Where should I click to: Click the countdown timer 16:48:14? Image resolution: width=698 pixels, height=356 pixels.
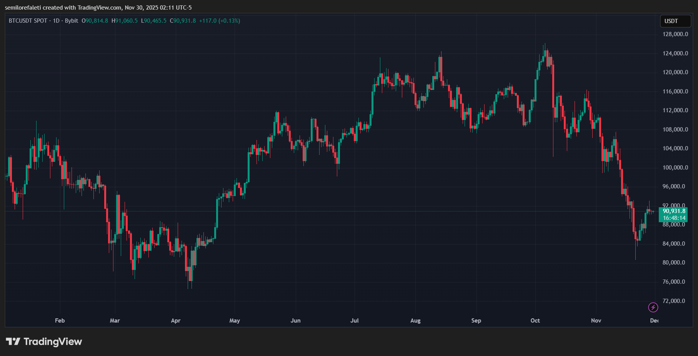(x=673, y=218)
